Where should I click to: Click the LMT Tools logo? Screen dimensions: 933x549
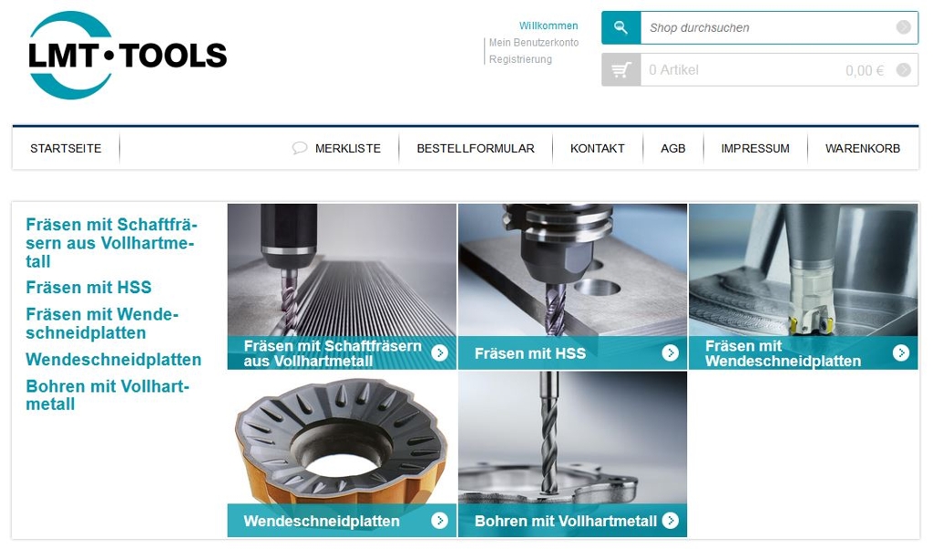click(x=128, y=56)
